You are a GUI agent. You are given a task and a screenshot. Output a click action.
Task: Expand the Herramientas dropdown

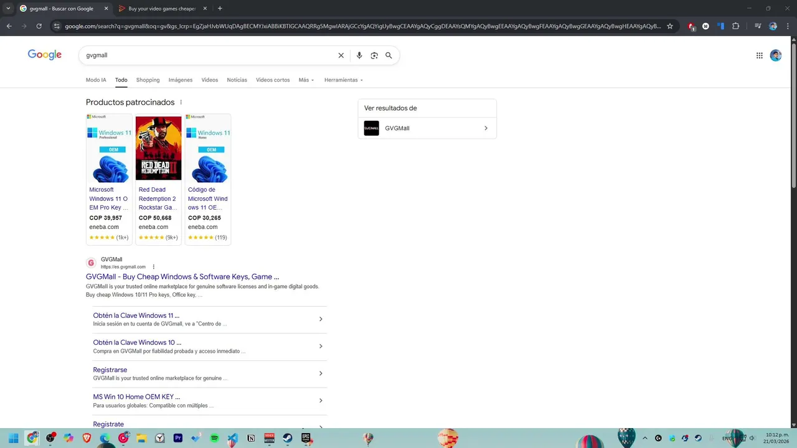pos(343,80)
